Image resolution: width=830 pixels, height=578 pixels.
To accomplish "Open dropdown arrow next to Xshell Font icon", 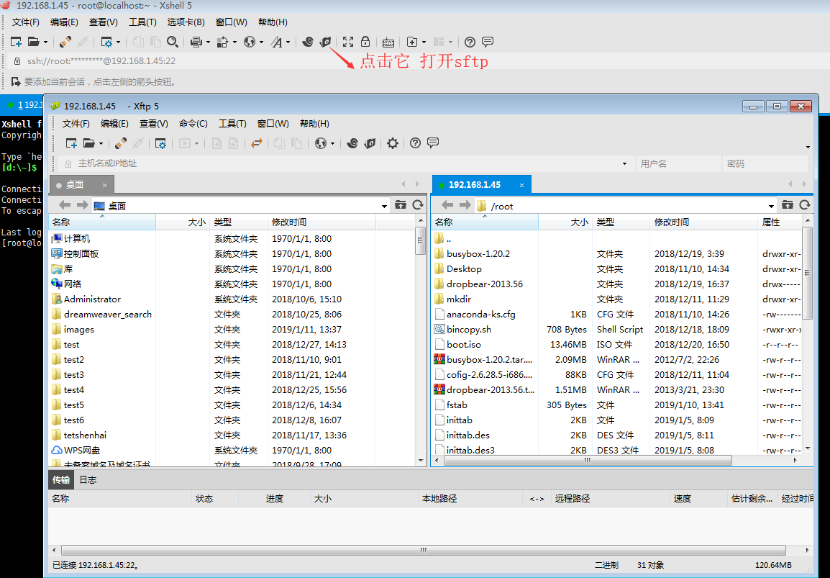I will [x=288, y=42].
